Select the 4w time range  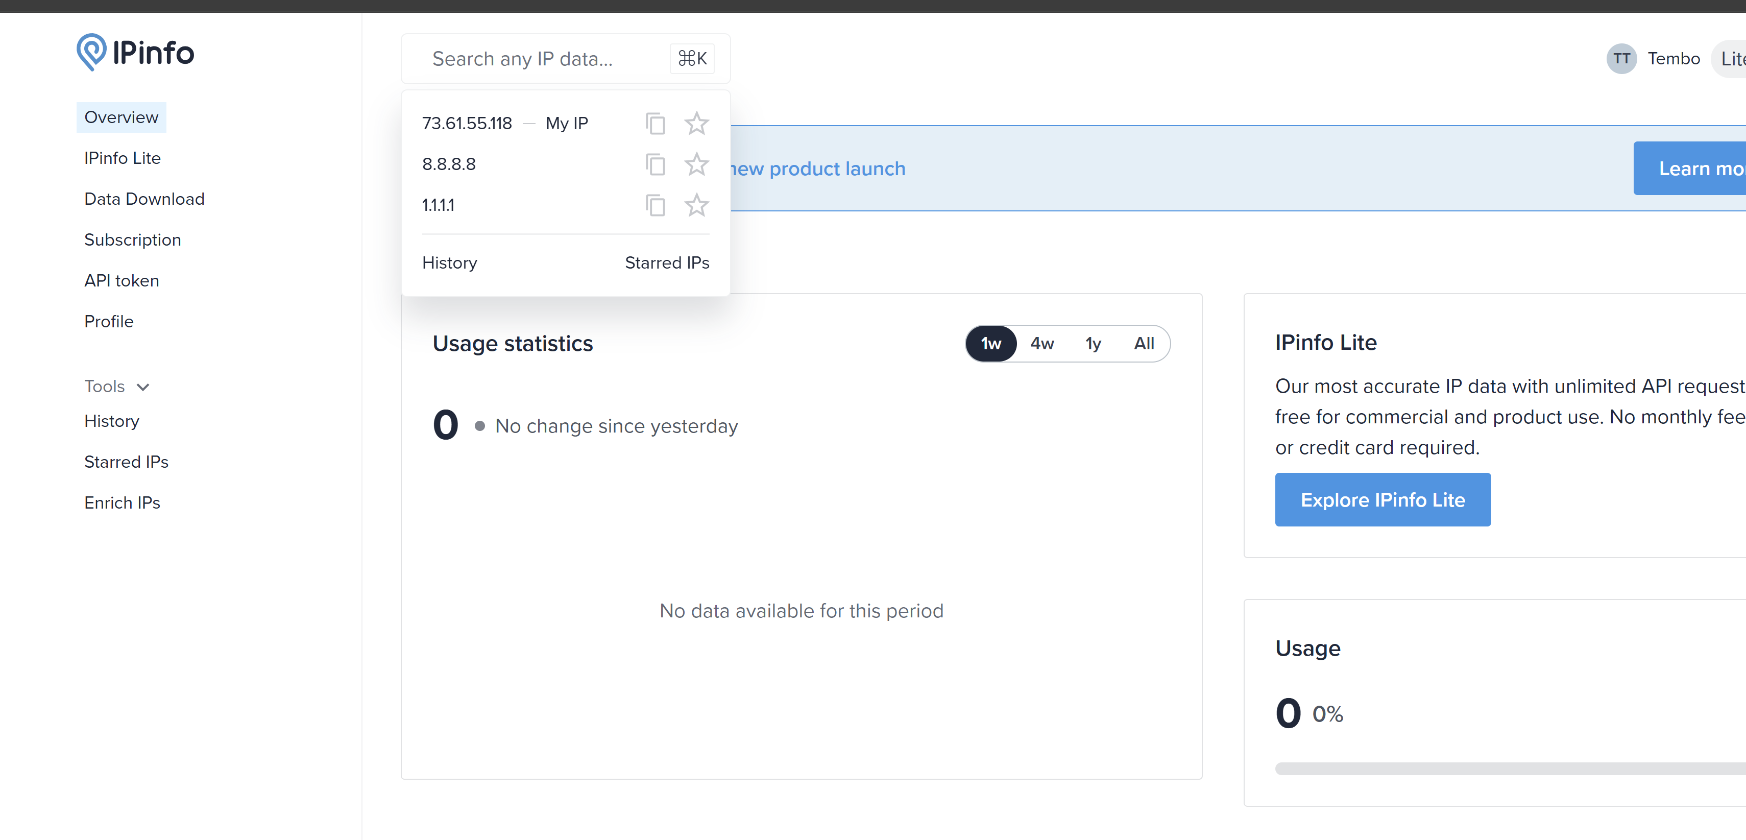1042,344
